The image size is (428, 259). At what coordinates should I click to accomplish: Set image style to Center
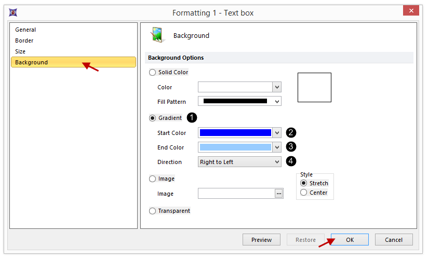pos(304,193)
